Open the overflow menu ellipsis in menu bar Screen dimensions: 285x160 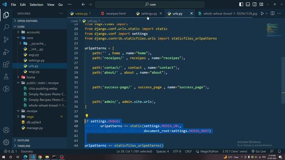(69, 4)
